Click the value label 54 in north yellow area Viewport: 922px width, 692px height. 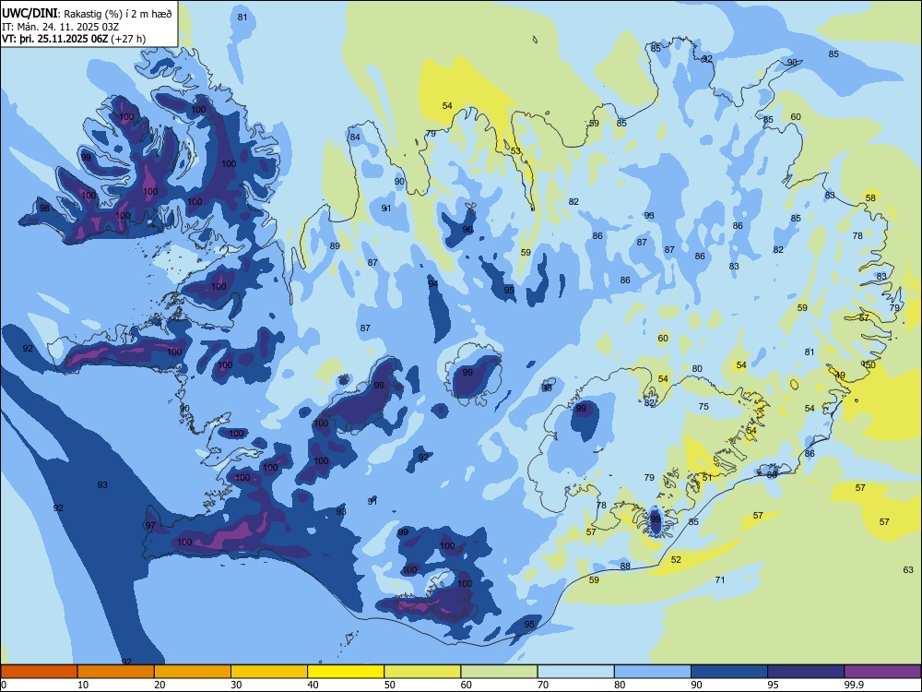[x=447, y=106]
